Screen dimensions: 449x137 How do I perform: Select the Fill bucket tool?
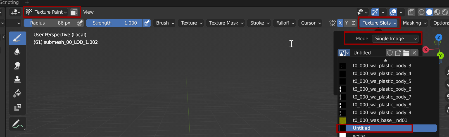(x=18, y=93)
